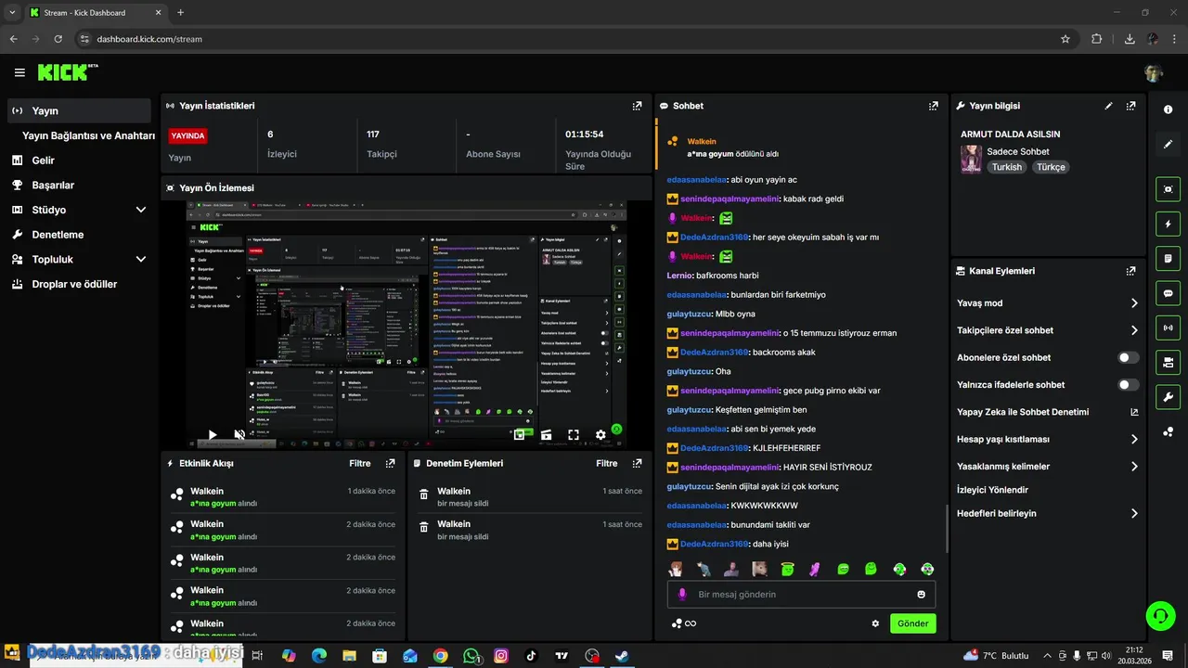Toggle Yalnızca ifadelerle sohbet switch
This screenshot has width=1188, height=668.
tap(1129, 384)
